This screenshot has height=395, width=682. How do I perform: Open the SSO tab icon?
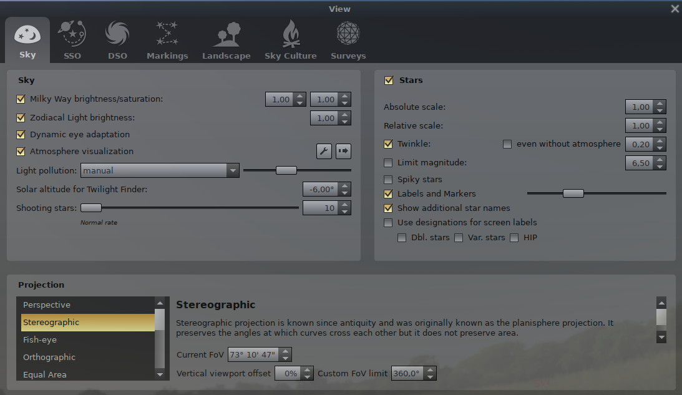(x=72, y=34)
